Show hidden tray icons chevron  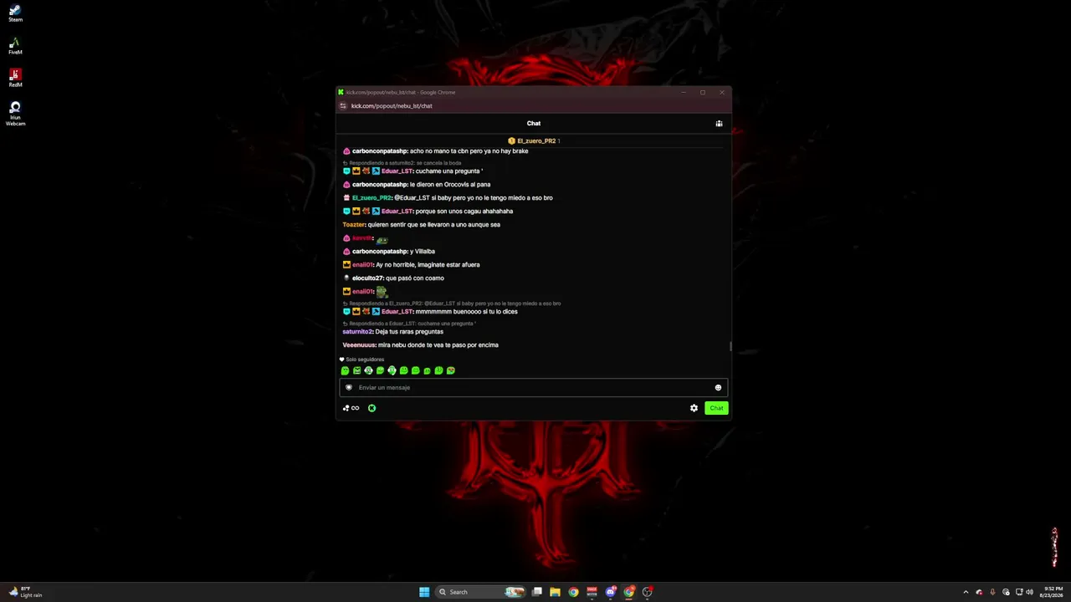point(966,592)
